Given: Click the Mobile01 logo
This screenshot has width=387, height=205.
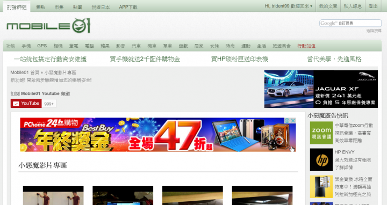Looking at the screenshot, I should tap(48, 25).
